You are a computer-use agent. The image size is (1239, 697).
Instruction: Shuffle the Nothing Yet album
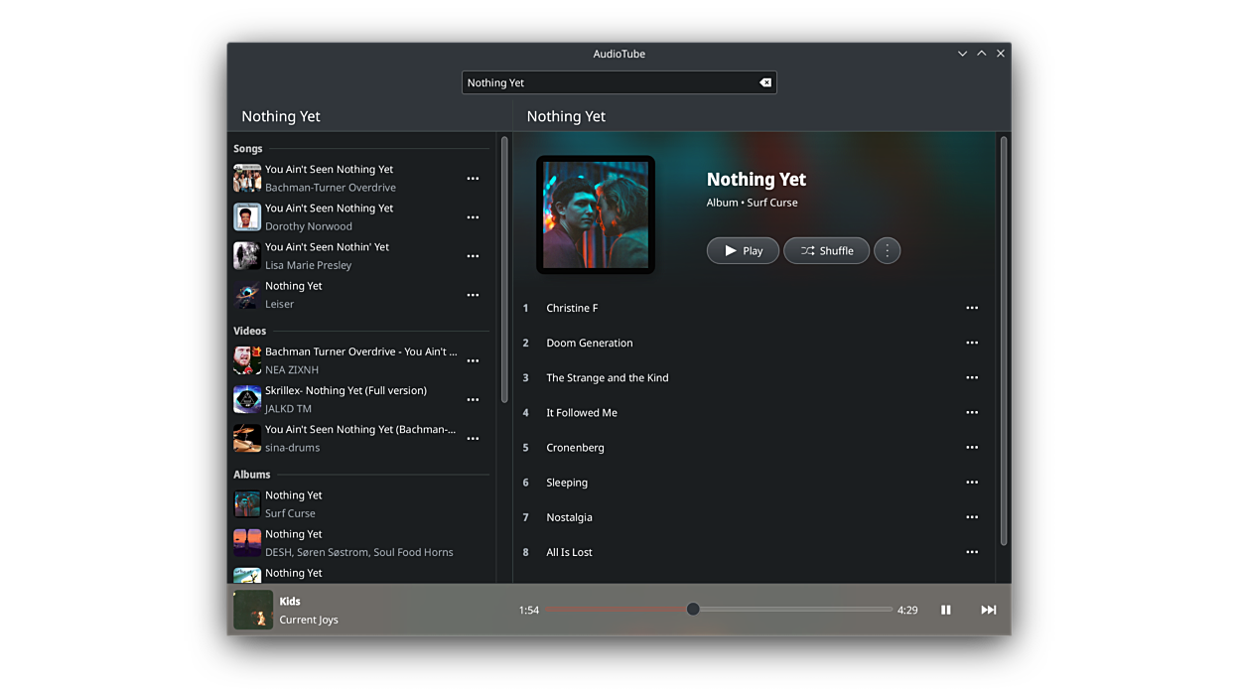coord(826,250)
